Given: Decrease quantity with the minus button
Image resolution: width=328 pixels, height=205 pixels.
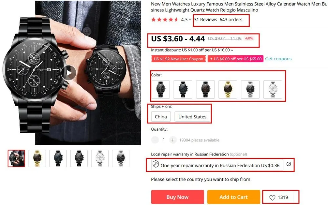Looking at the screenshot, I should pyautogui.click(x=155, y=140).
